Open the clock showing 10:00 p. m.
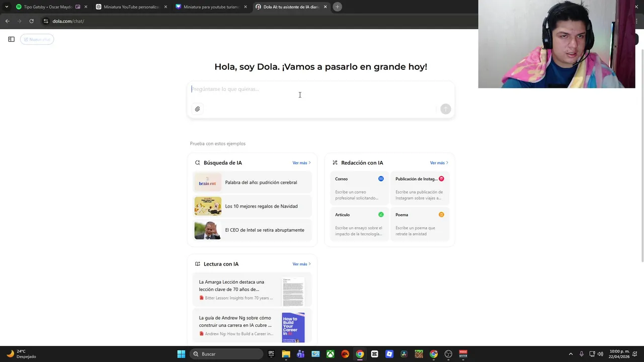This screenshot has width=644, height=362. 619,354
